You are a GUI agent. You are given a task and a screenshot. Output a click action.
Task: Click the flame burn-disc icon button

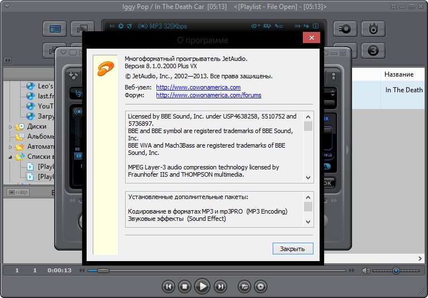pyautogui.click(x=373, y=29)
